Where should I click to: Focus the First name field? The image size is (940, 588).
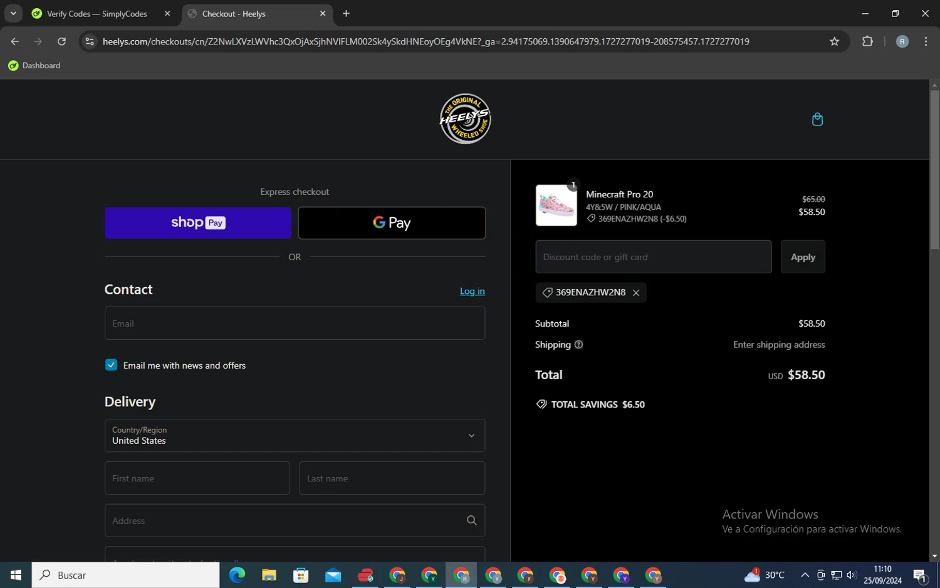pos(197,478)
